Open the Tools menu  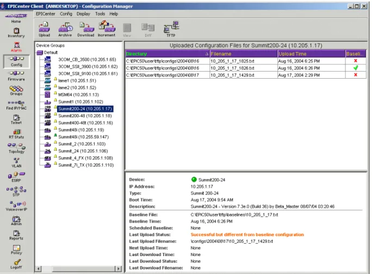(x=100, y=14)
